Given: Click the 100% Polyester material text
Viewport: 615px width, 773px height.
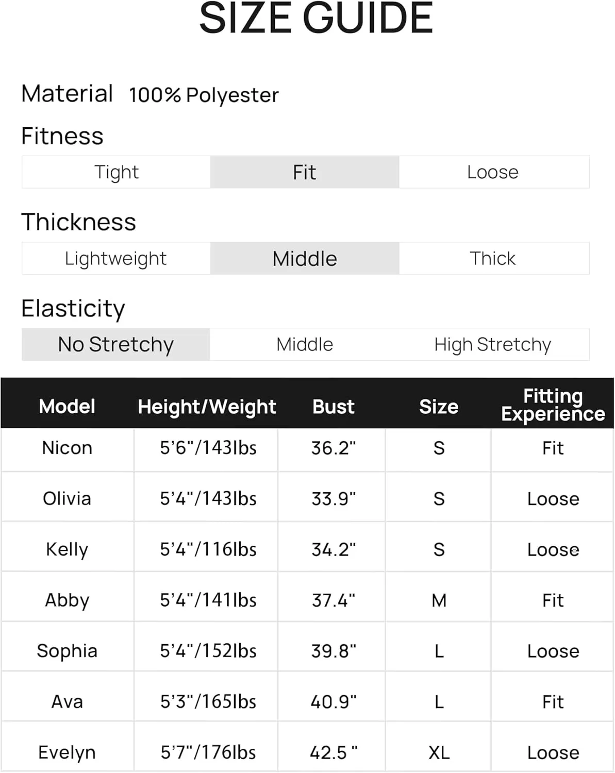Looking at the screenshot, I should [204, 95].
